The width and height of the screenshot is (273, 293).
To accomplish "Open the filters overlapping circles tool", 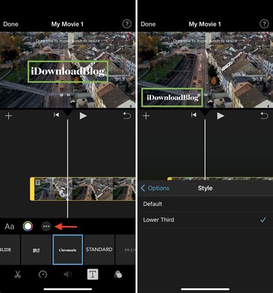I will tap(118, 275).
